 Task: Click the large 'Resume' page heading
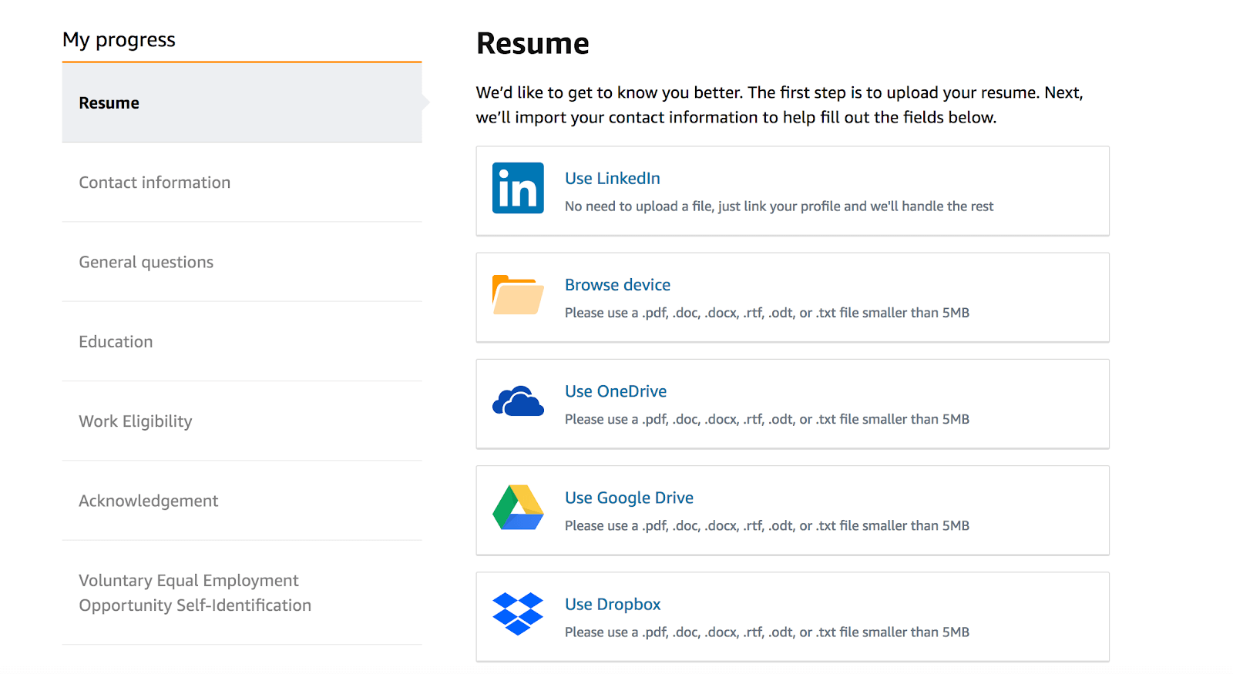[x=533, y=44]
